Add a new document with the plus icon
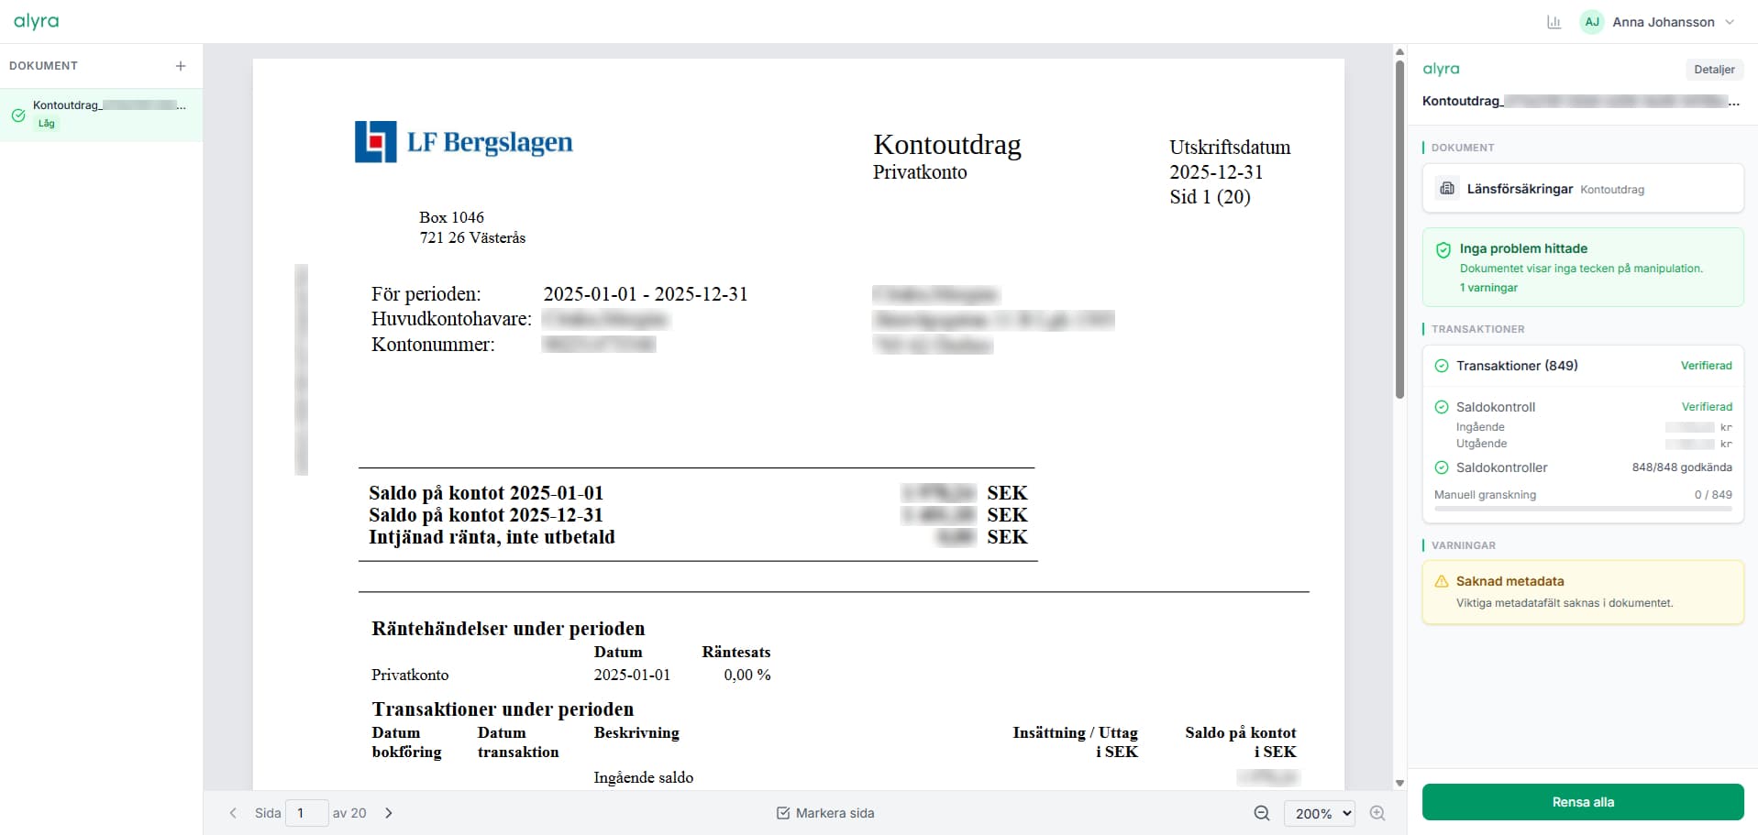 [x=180, y=66]
